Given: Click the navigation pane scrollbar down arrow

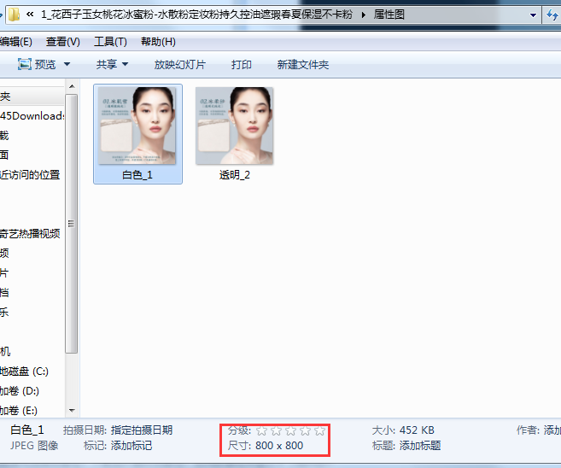Looking at the screenshot, I should 72,410.
